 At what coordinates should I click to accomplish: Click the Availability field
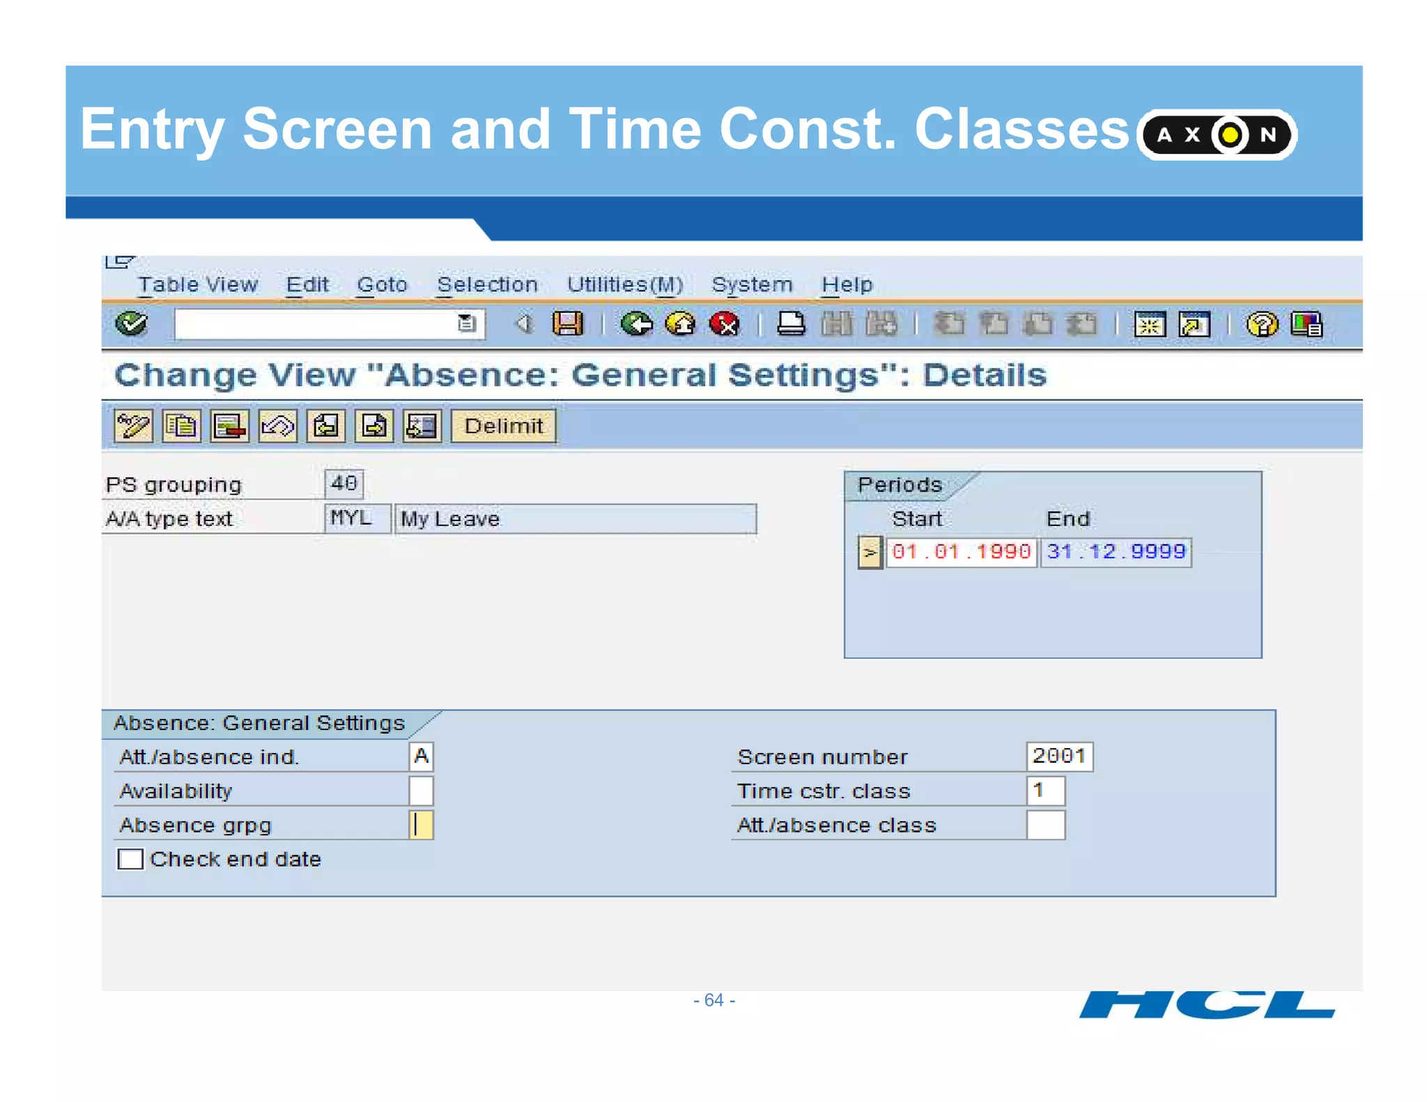(x=421, y=791)
